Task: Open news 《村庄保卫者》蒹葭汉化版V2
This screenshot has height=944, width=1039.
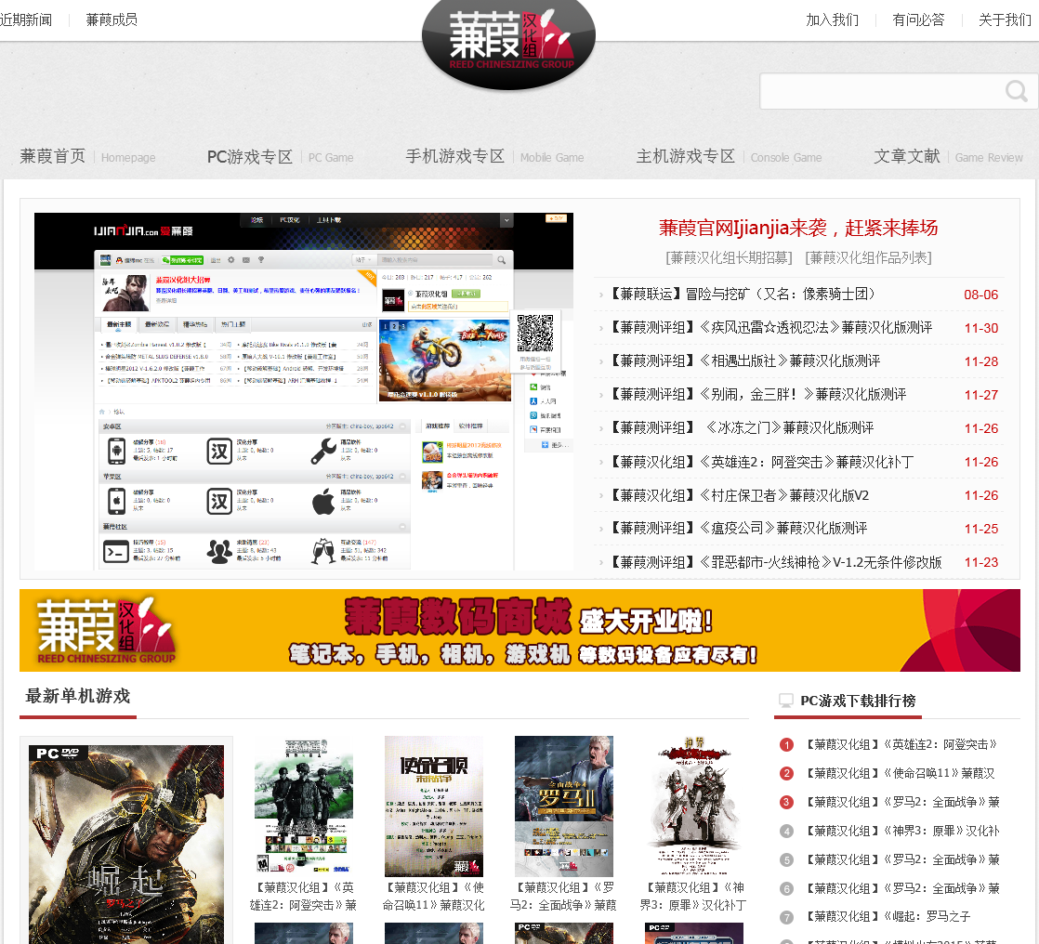Action: click(738, 495)
